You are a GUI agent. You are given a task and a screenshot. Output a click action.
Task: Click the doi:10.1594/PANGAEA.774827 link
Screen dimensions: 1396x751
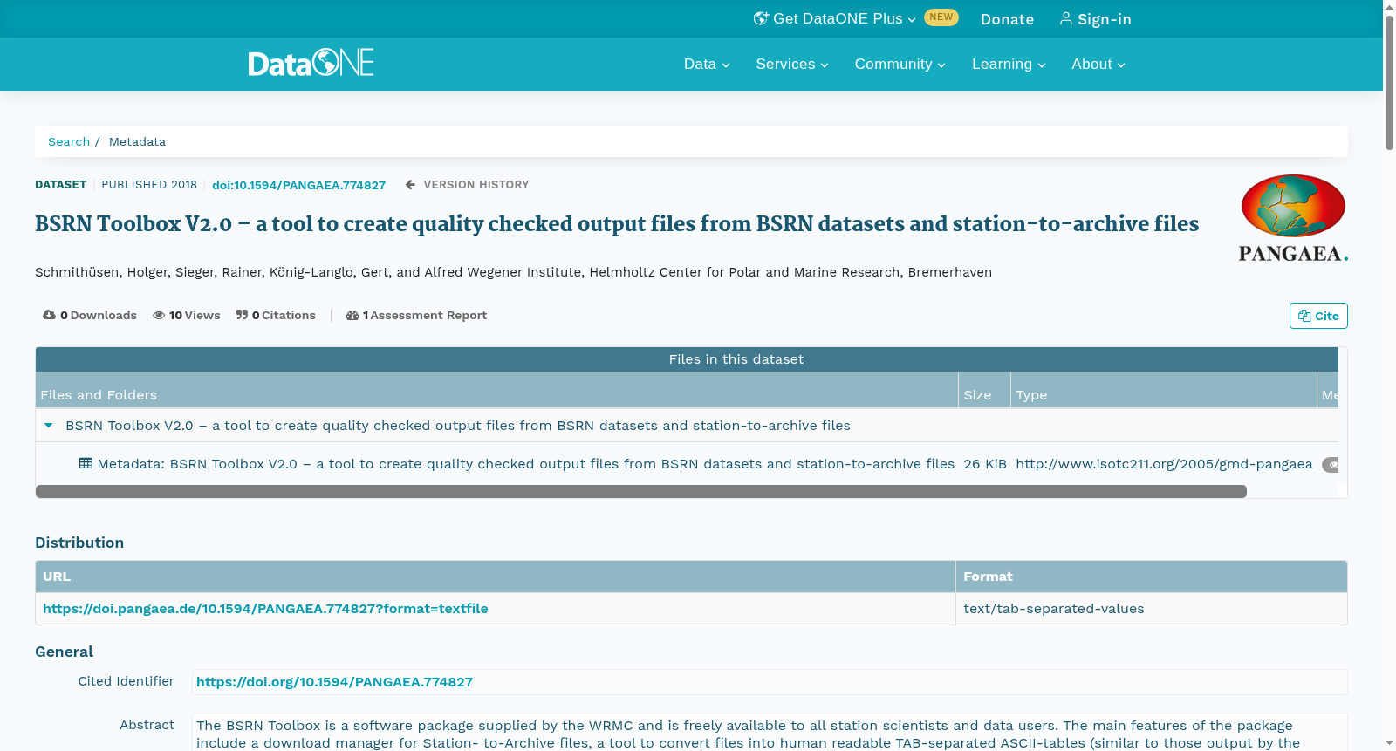click(298, 185)
